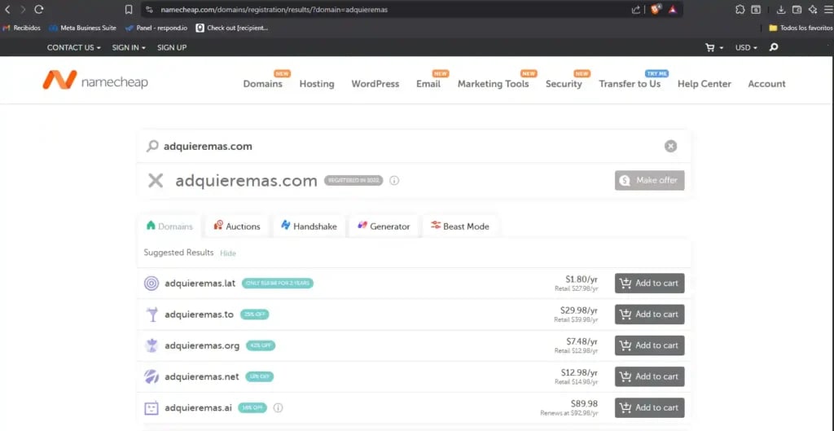Image resolution: width=834 pixels, height=431 pixels.
Task: Open Check out [recipient... bookmark
Action: click(x=232, y=28)
